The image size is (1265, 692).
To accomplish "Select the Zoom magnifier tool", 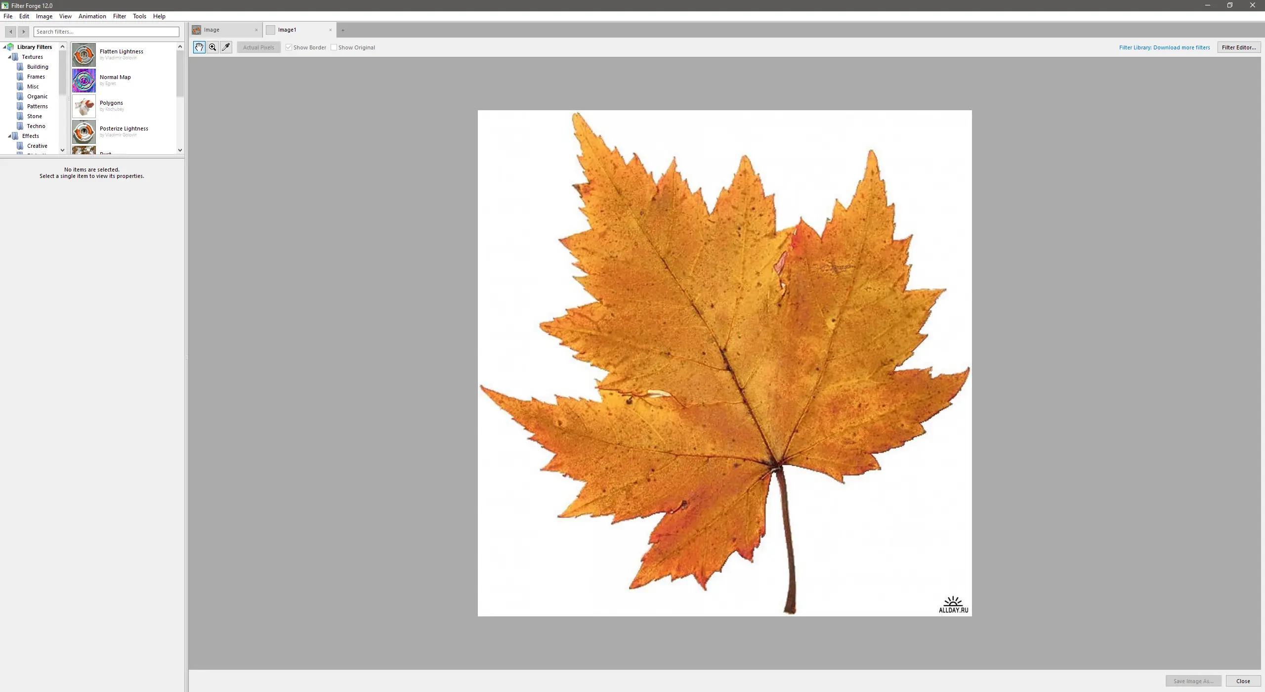I will pos(212,47).
